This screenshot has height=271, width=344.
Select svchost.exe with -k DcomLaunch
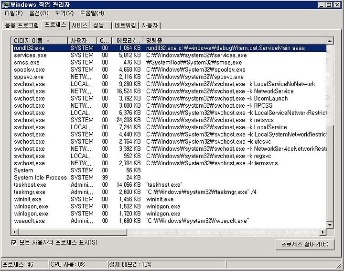pos(169,99)
